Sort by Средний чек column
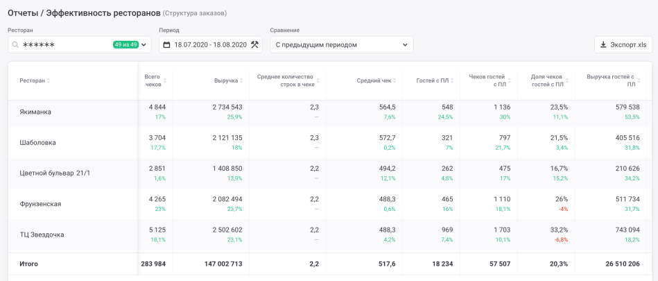This screenshot has width=658, height=281. point(395,81)
